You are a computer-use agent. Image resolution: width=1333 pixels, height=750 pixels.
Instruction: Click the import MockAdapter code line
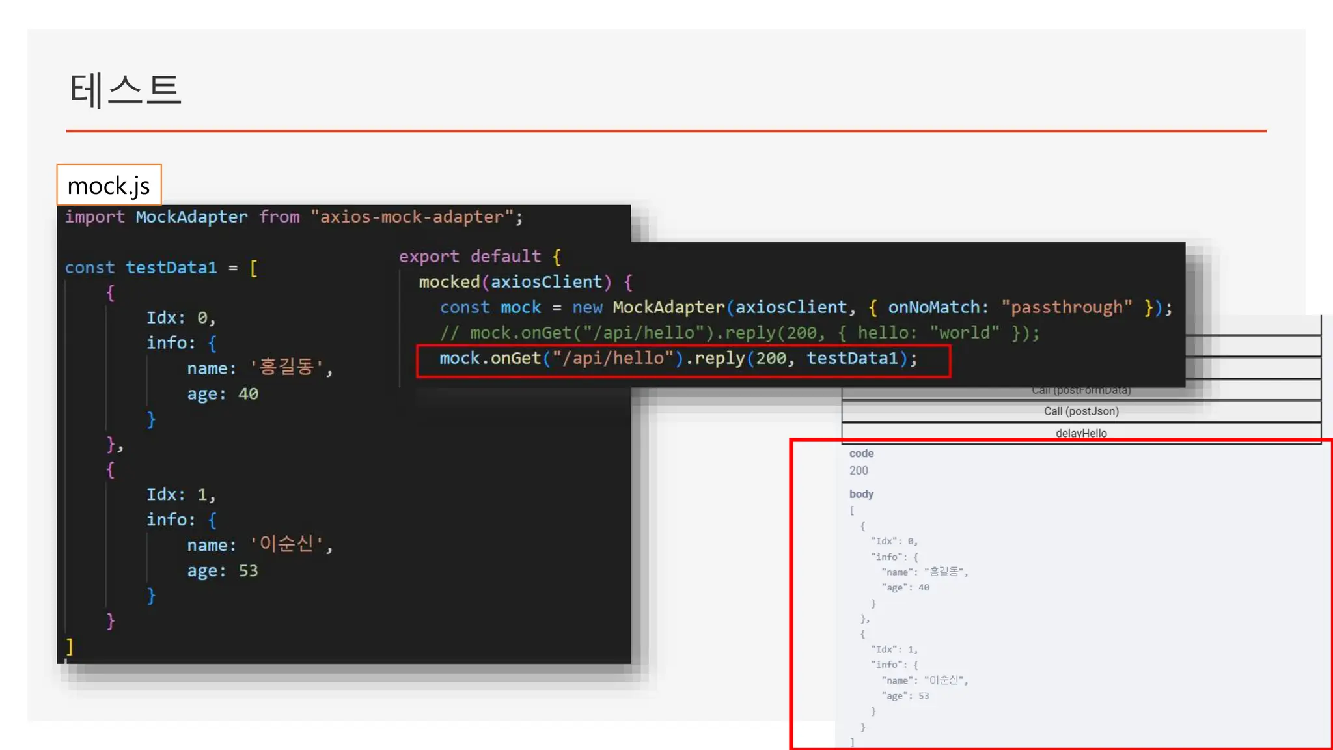point(293,217)
